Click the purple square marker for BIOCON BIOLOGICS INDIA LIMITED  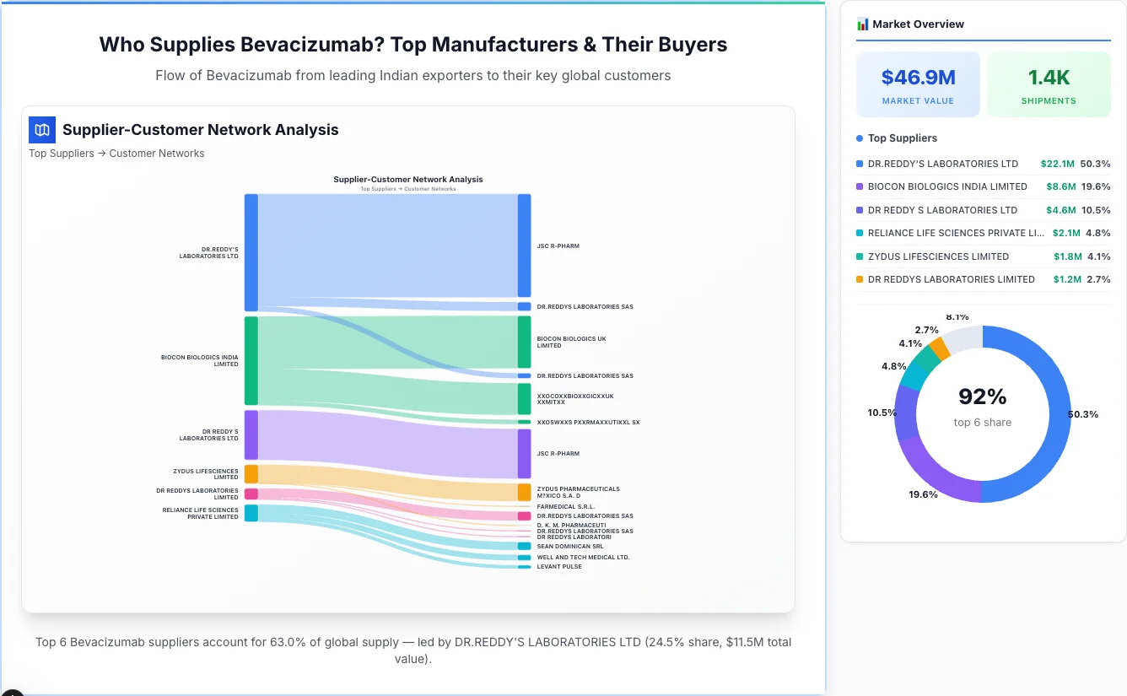[x=858, y=186]
